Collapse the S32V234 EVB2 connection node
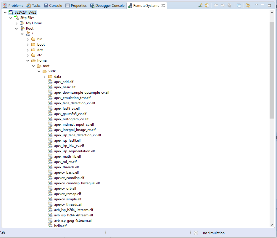 (x=5, y=12)
